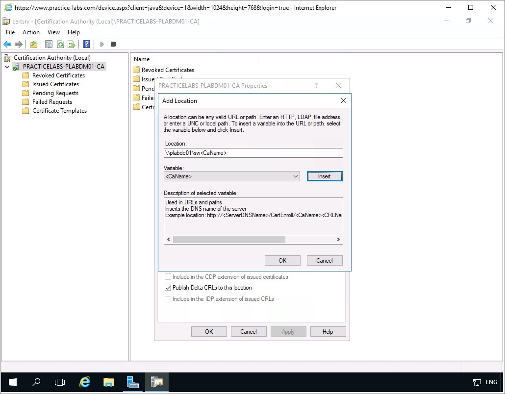Click Cancel in the Properties dialog
Image resolution: width=505 pixels, height=394 pixels.
click(249, 332)
